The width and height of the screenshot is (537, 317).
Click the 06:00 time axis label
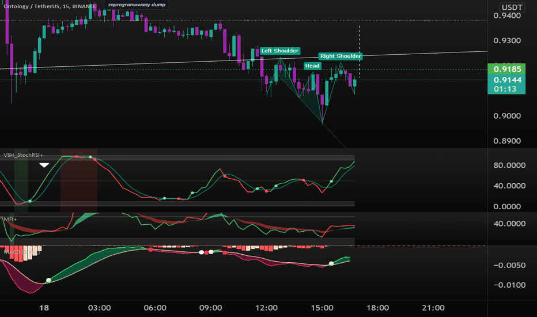[155, 308]
